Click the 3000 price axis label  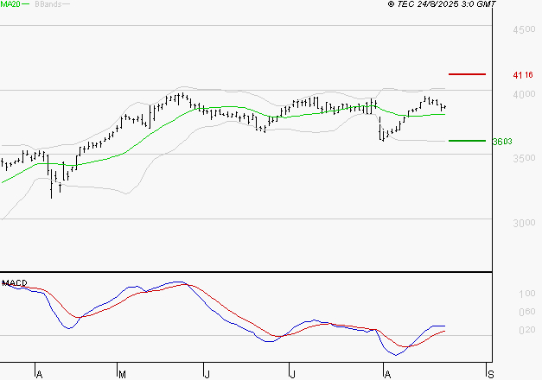524,223
